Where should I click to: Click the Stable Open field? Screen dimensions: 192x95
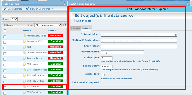tap(107, 58)
